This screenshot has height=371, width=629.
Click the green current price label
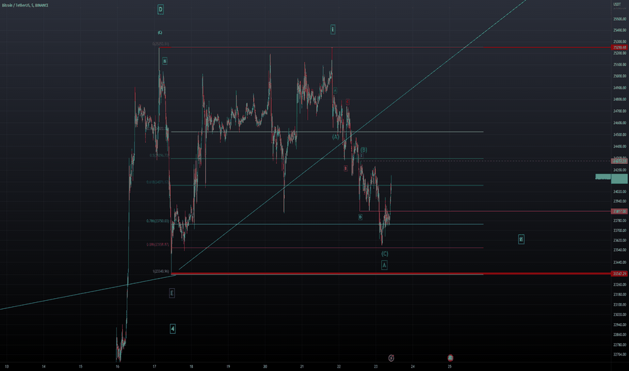(x=620, y=179)
